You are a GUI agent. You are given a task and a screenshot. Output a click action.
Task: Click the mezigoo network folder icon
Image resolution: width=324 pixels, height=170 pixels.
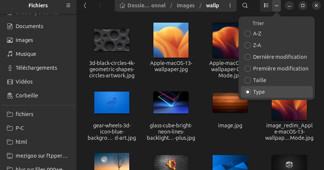click(x=10, y=156)
